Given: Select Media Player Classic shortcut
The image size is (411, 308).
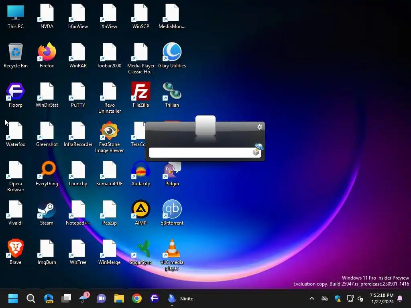Looking at the screenshot, I should tap(141, 59).
